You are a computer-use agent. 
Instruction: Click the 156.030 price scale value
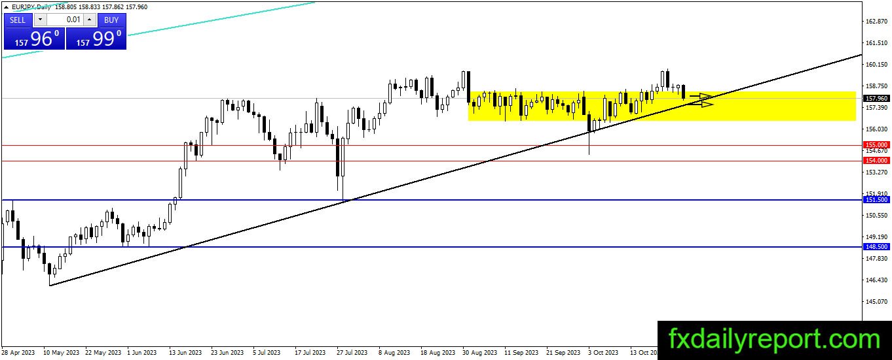click(876, 129)
